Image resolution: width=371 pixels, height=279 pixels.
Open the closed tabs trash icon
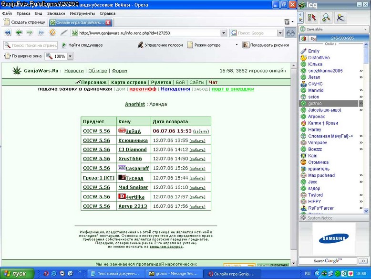[287, 22]
